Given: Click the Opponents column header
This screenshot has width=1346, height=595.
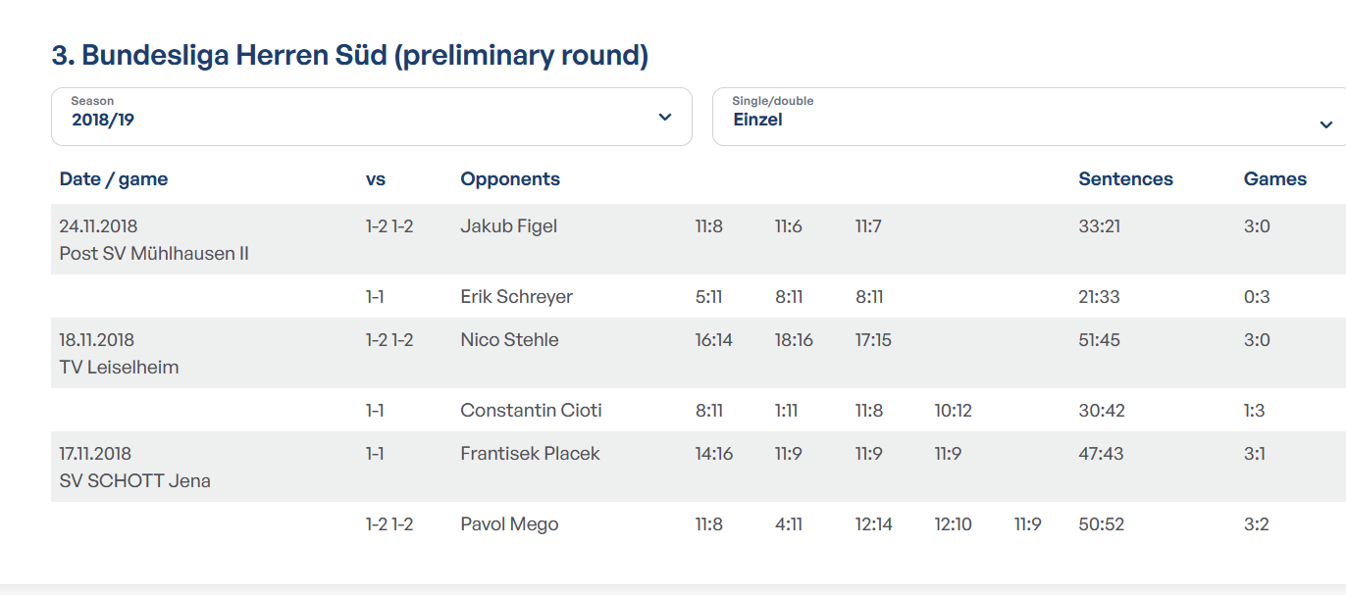Looking at the screenshot, I should 510,179.
